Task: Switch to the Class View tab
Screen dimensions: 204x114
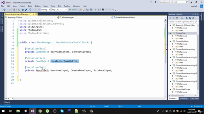Action: (x=194, y=98)
